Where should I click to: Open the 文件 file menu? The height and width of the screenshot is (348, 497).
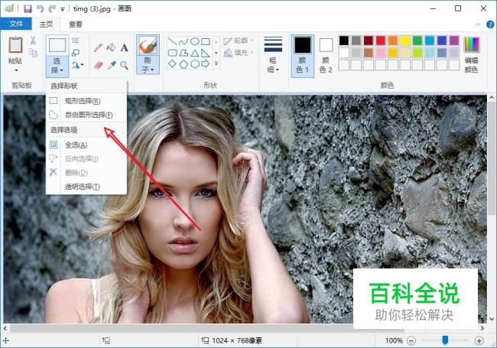click(x=16, y=24)
